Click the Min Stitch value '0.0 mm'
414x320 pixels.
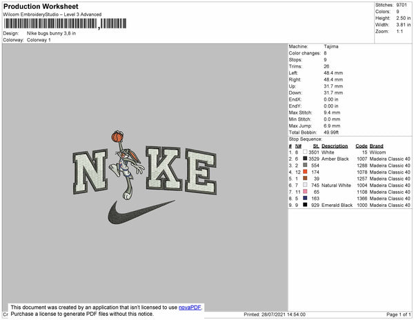pos(332,119)
